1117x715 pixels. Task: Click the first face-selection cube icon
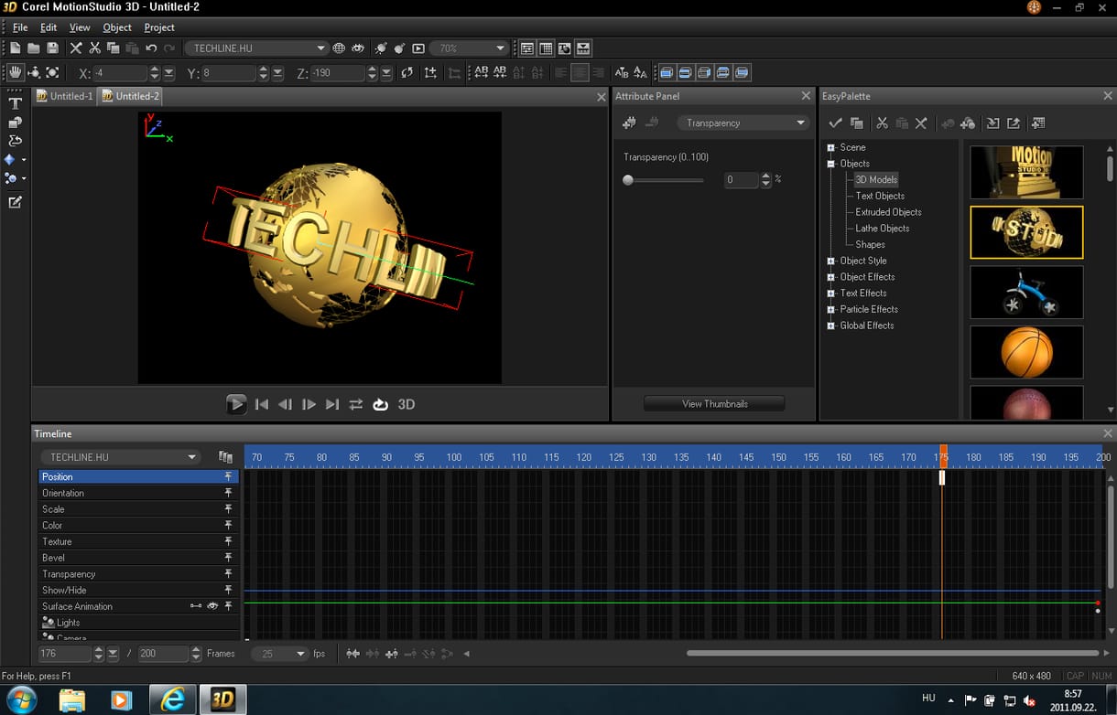pyautogui.click(x=667, y=72)
